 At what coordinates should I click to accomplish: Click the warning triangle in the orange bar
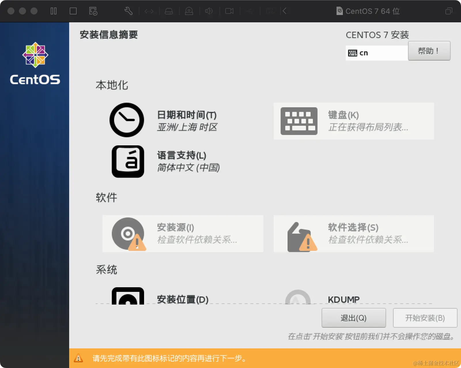[78, 358]
